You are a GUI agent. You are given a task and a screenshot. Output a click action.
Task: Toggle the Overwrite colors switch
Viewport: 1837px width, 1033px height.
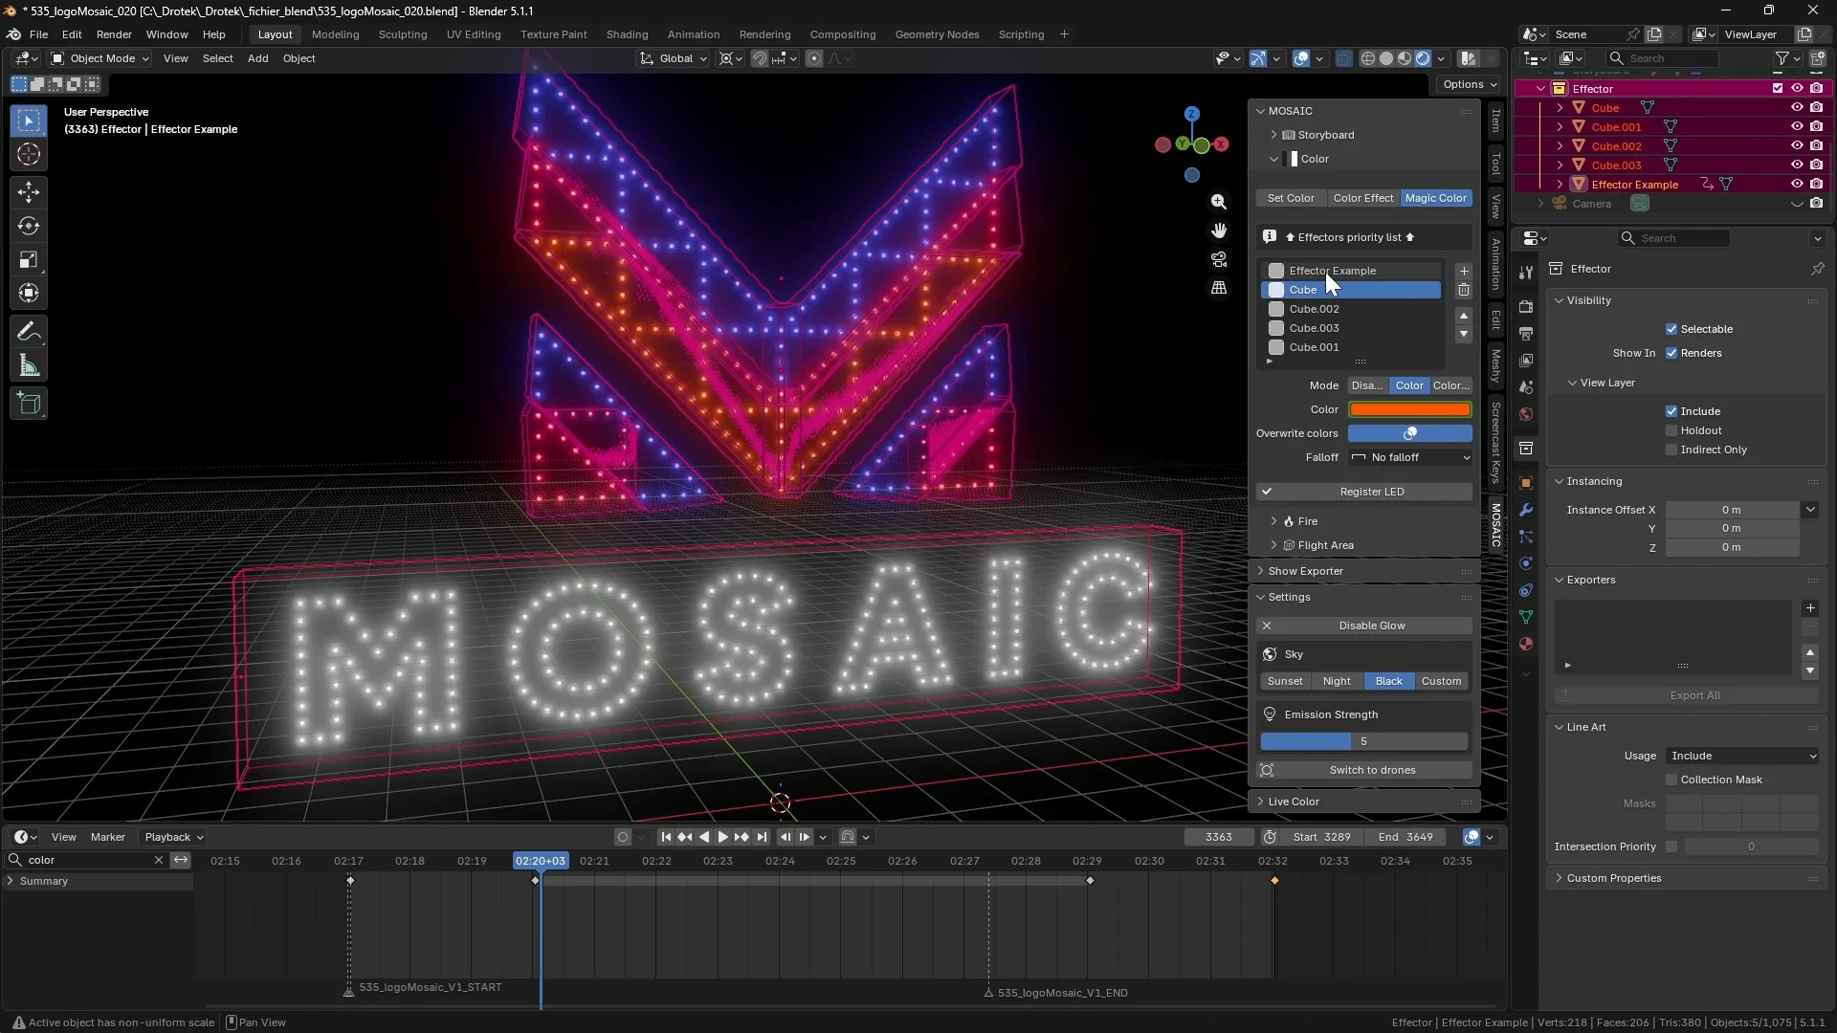[1410, 433]
